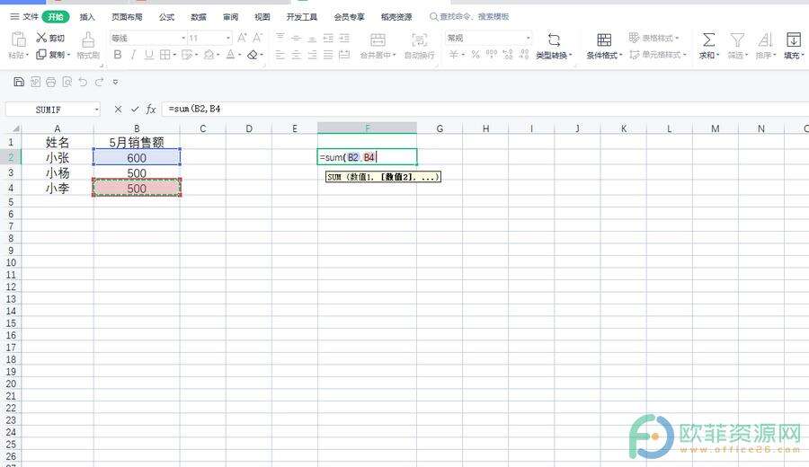The image size is (809, 467).
Task: Click the currency ¥ format icon
Action: [x=454, y=54]
